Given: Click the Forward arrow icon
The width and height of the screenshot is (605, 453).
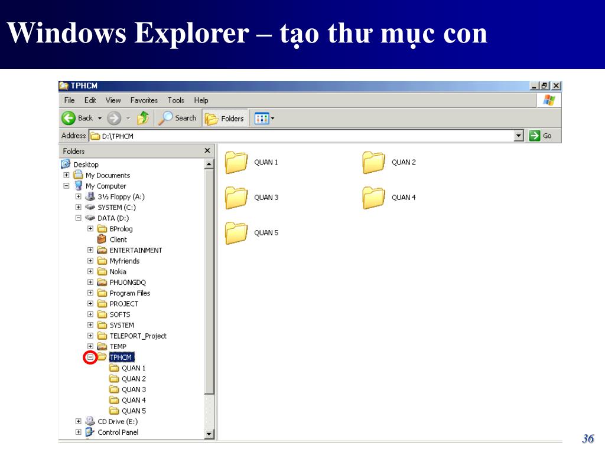Looking at the screenshot, I should (114, 118).
